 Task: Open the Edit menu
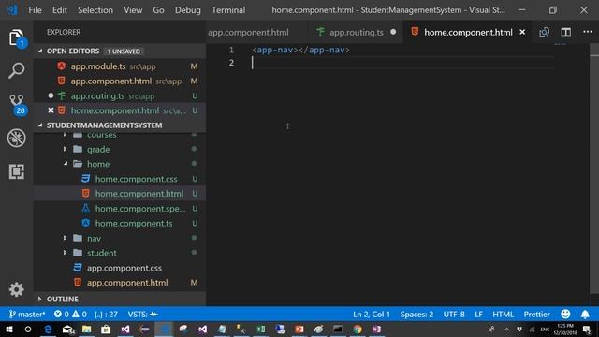[x=60, y=10]
